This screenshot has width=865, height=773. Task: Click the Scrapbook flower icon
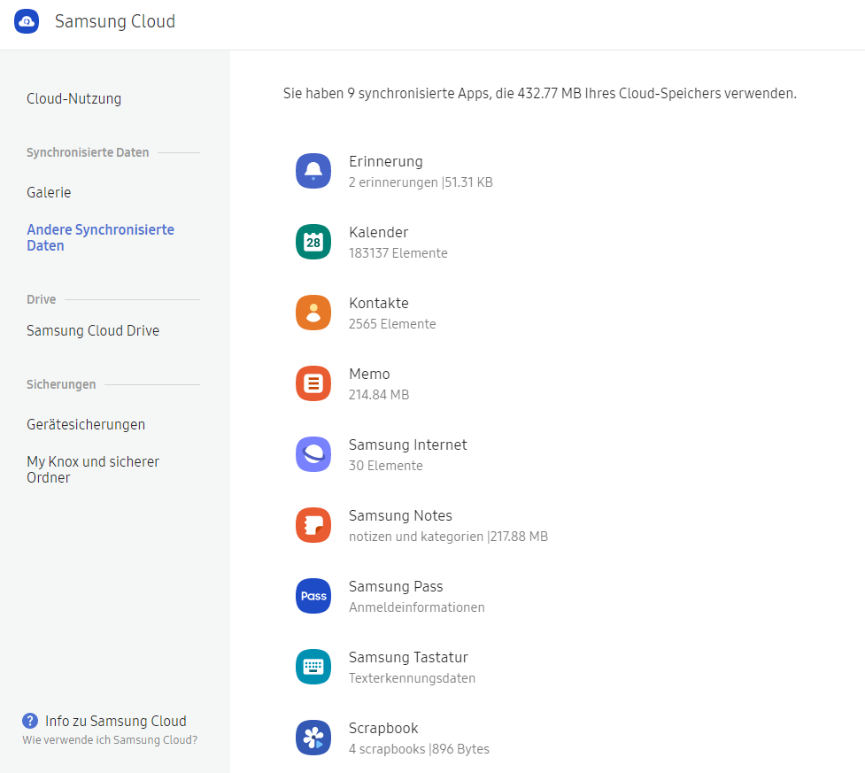tap(313, 738)
